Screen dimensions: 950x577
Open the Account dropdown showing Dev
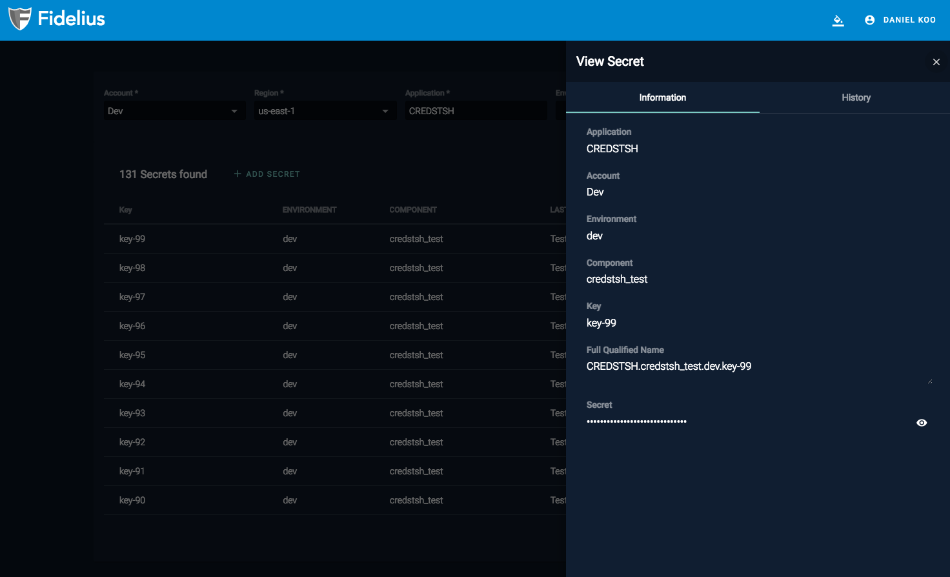(174, 111)
